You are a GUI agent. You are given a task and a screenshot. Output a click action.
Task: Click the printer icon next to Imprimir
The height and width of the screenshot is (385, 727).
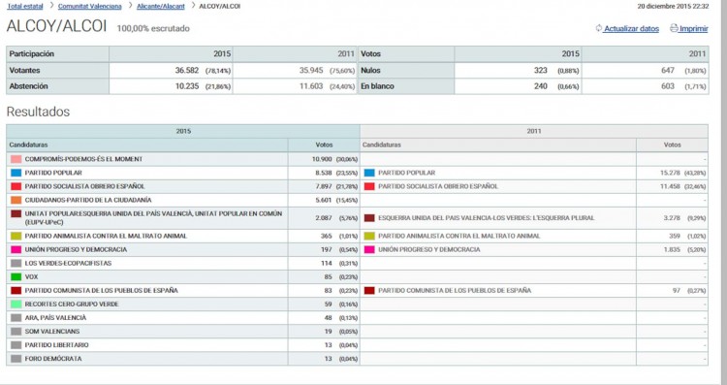(674, 28)
